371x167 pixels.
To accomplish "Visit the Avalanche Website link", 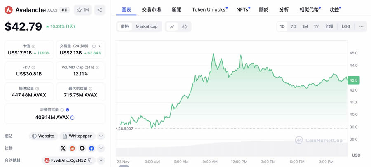I will click(x=43, y=136).
